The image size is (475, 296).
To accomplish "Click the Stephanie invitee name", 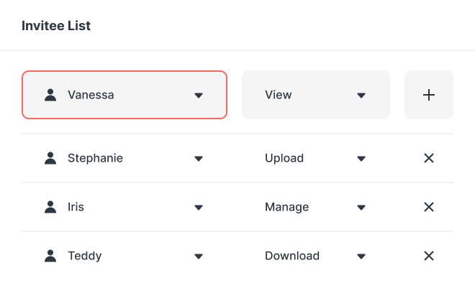I will click(95, 158).
